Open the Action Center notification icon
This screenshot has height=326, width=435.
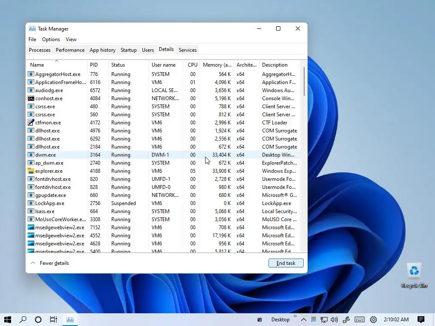pyautogui.click(x=421, y=320)
